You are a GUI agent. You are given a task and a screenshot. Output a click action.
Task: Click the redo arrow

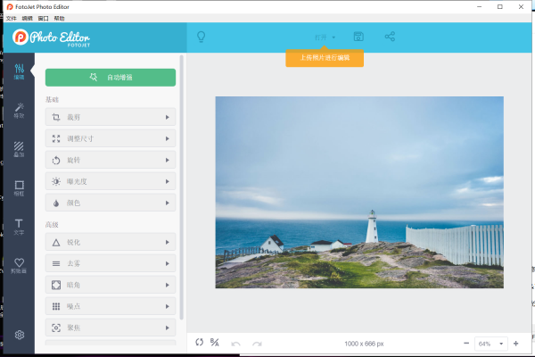257,344
